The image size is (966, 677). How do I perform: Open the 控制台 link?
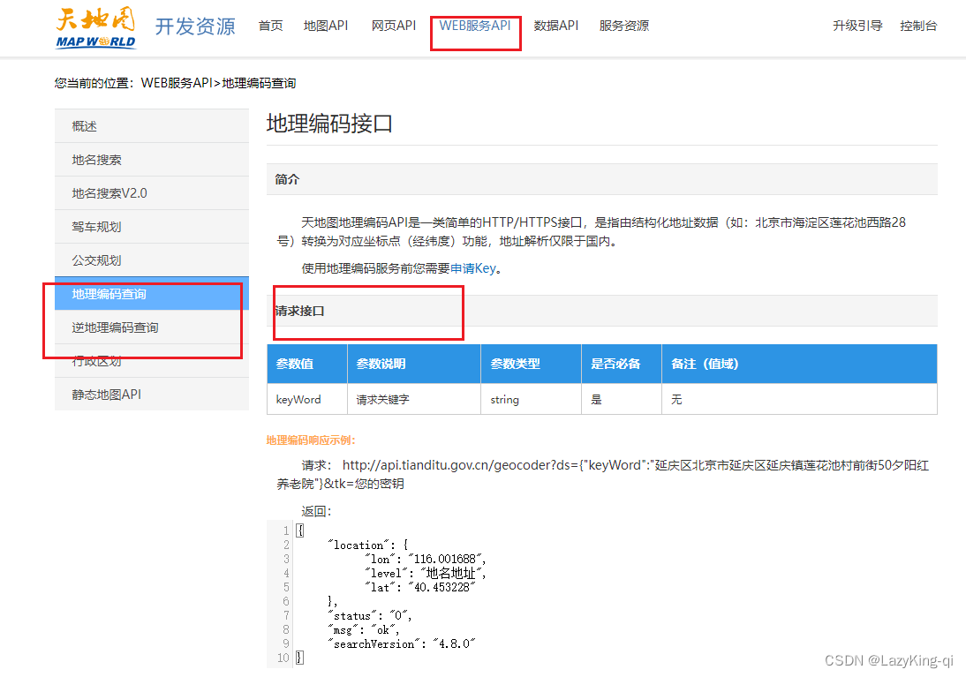coord(918,26)
